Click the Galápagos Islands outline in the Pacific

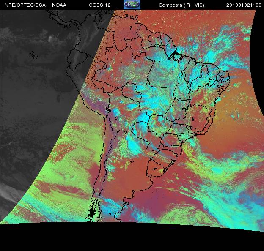coord(32,55)
